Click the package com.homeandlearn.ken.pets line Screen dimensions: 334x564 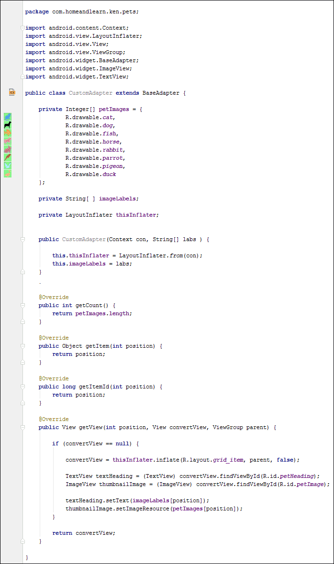[82, 11]
